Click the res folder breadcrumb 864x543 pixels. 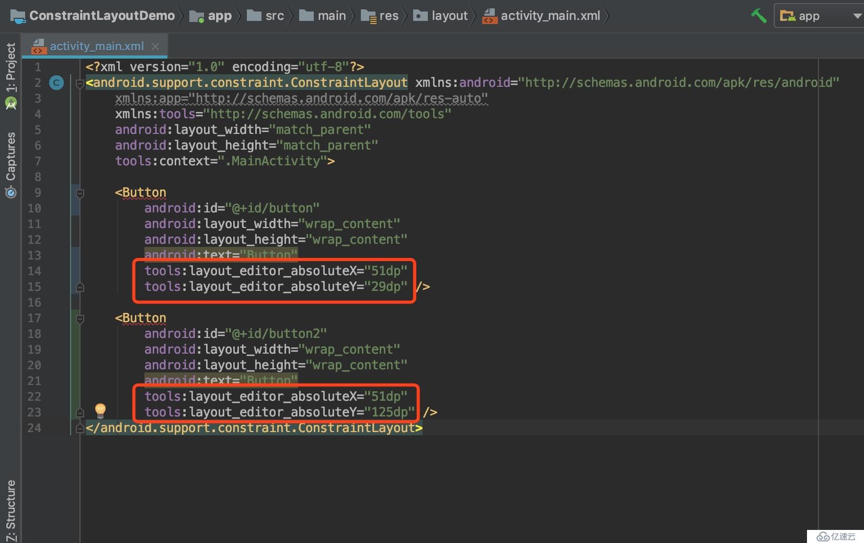click(x=380, y=16)
